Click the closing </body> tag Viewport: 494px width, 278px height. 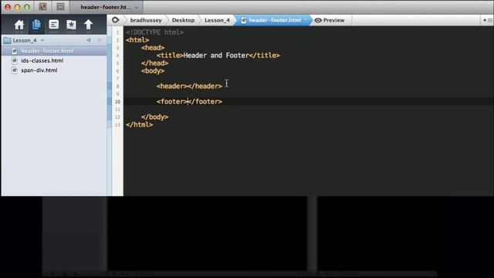click(154, 117)
